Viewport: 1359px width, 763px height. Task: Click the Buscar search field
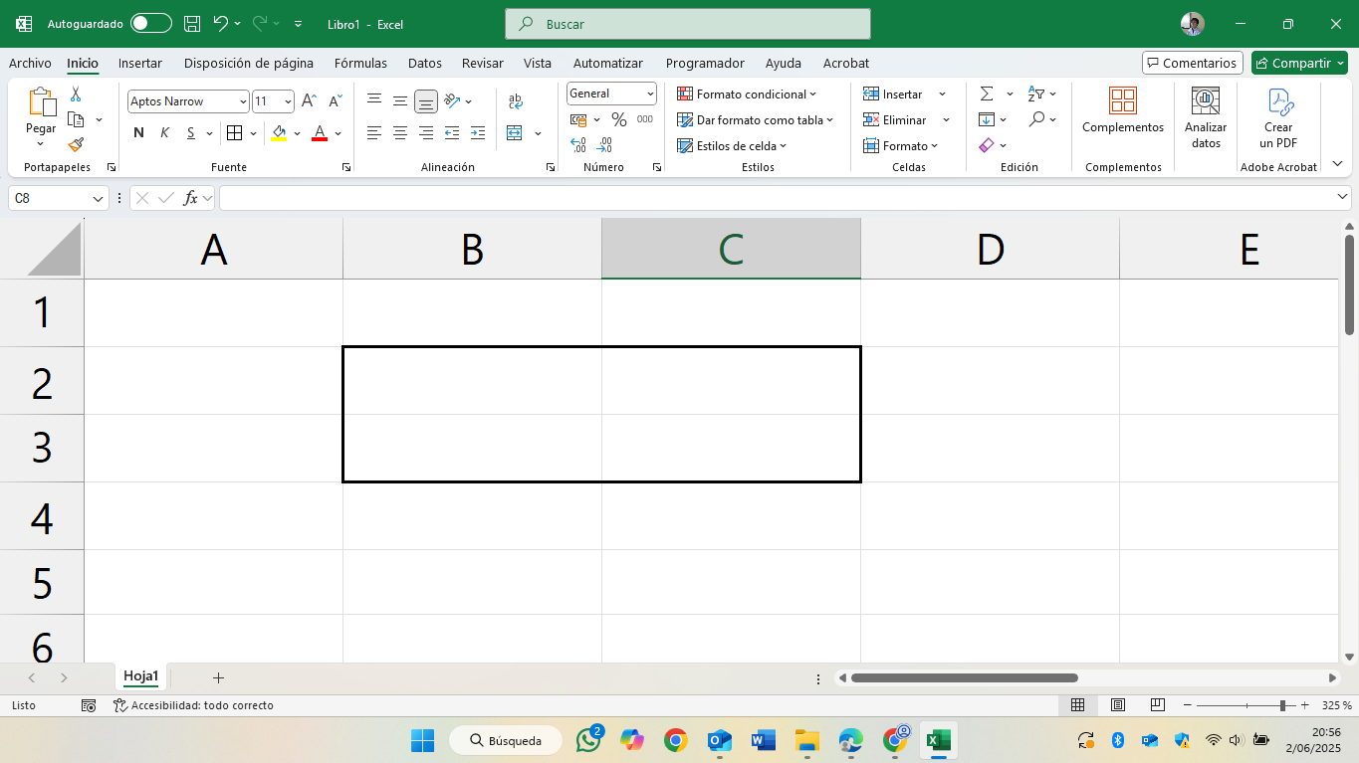click(688, 24)
